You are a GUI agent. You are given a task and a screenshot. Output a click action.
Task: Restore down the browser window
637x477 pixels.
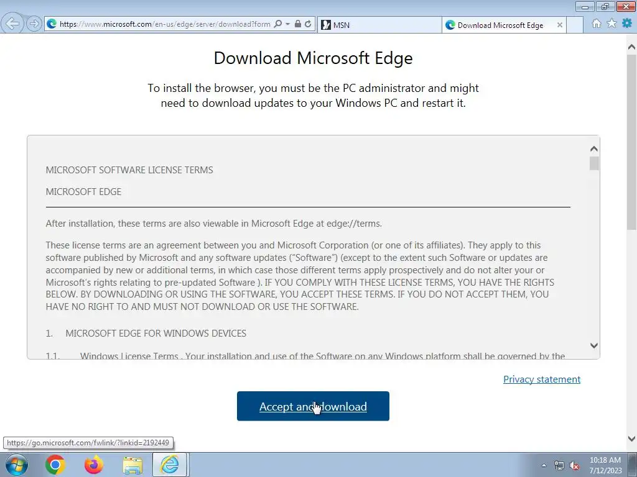605,6
